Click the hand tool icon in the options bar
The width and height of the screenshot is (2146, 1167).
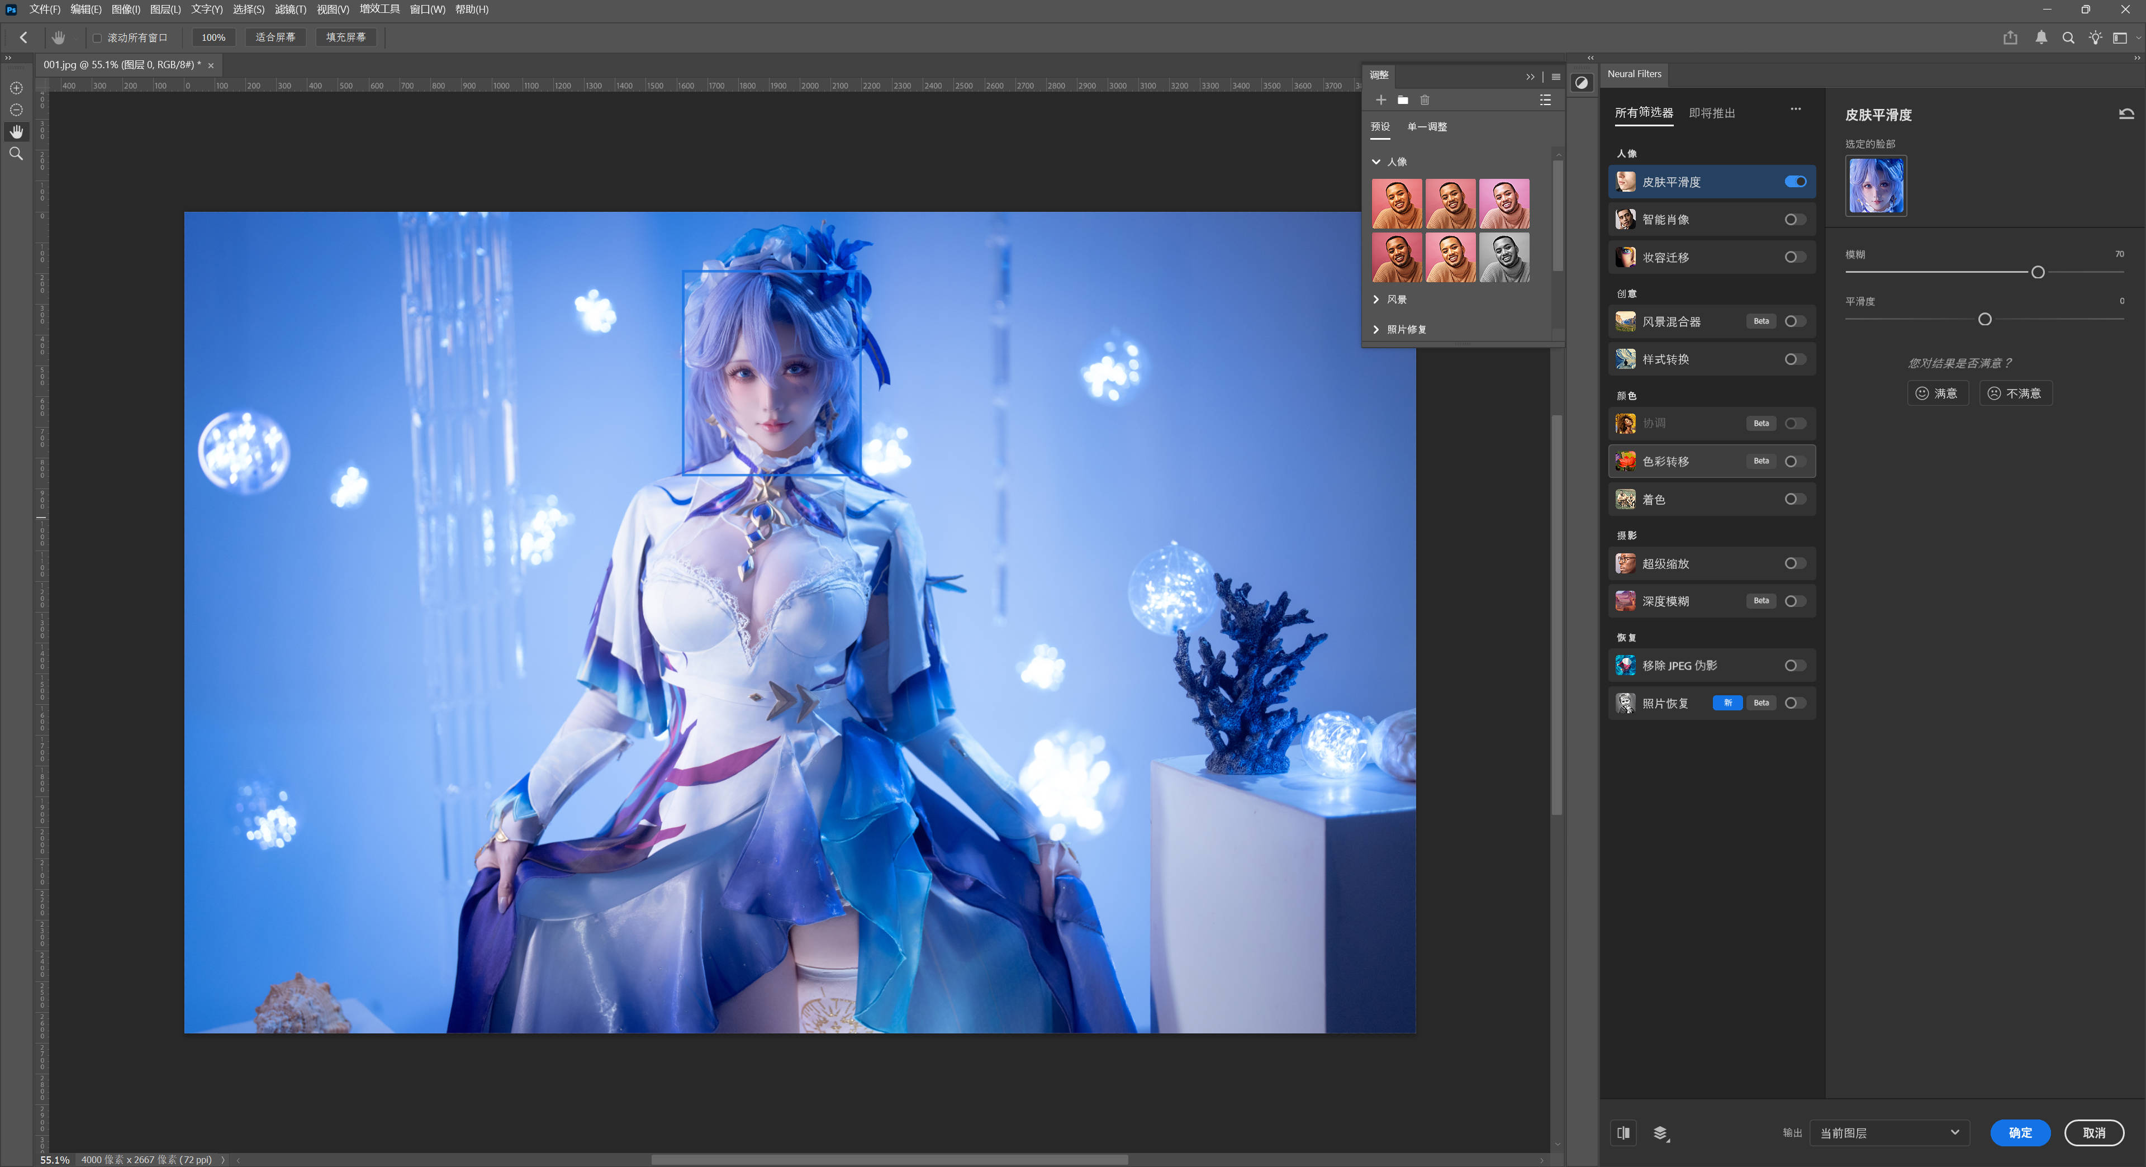[58, 37]
